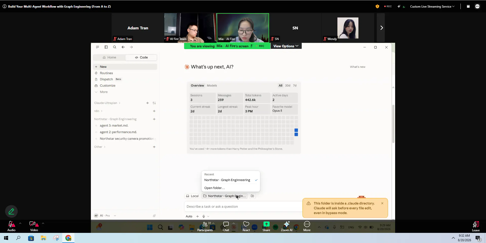Viewport: 486px width, 243px height.
Task: Open the Windows Start menu
Action: [x=6, y=238]
